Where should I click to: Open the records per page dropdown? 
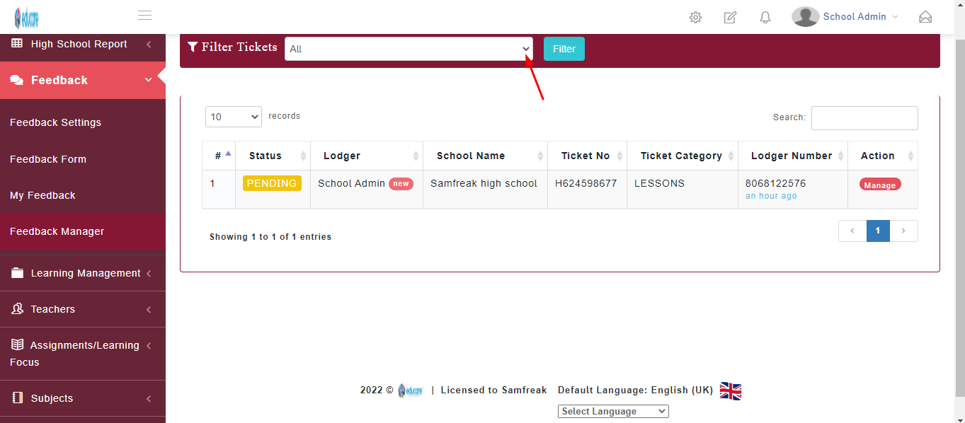tap(234, 117)
